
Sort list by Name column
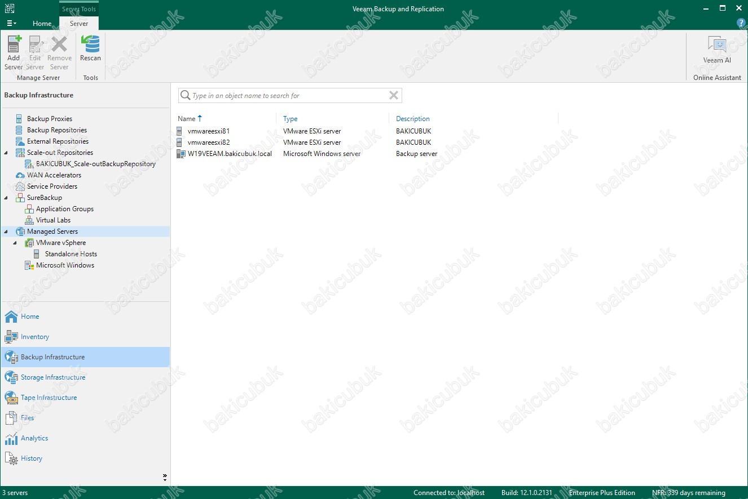coord(186,119)
